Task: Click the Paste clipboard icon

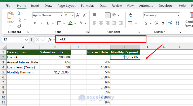Action: point(11,15)
